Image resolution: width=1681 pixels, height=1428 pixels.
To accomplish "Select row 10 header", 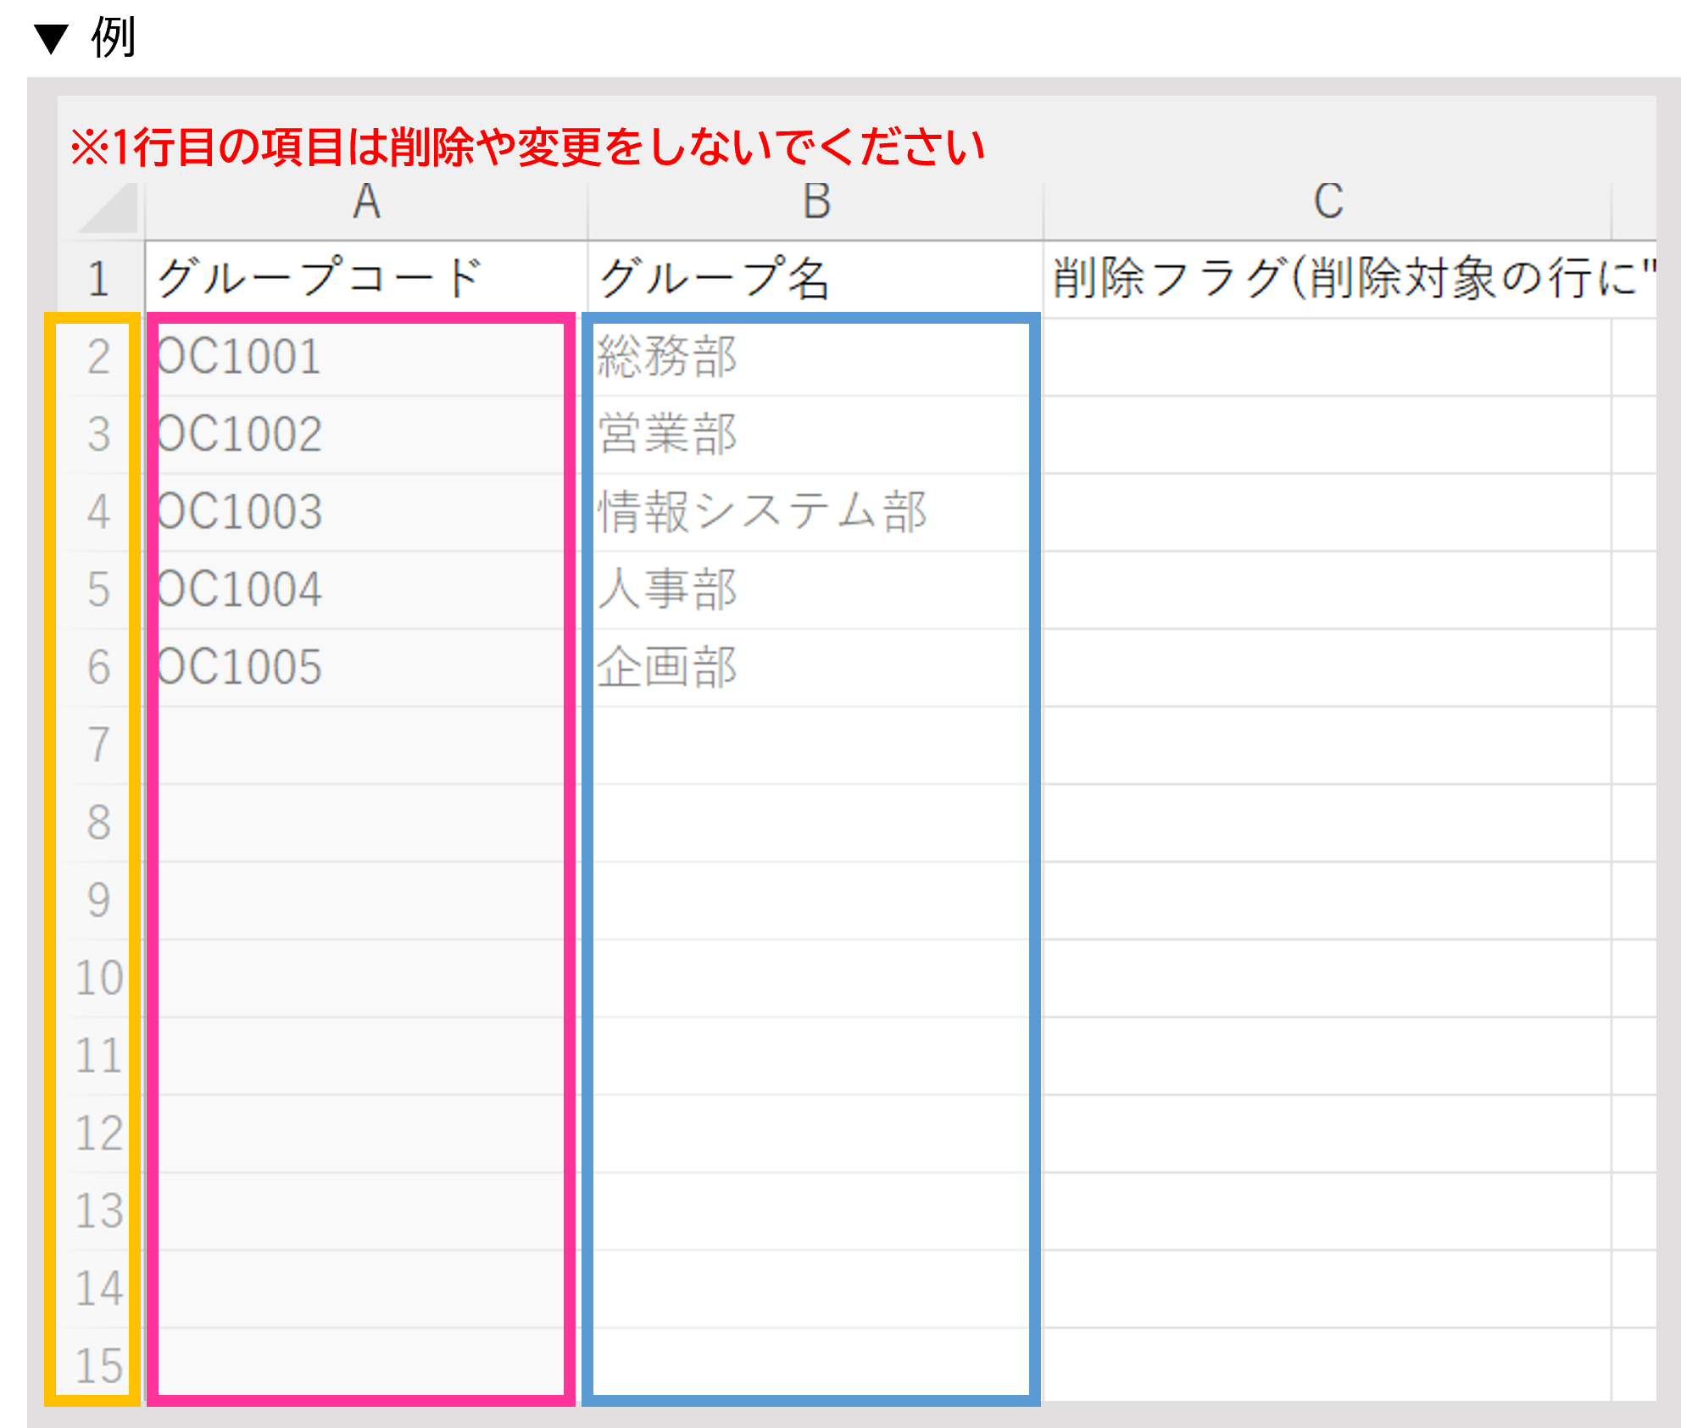I will 99,978.
